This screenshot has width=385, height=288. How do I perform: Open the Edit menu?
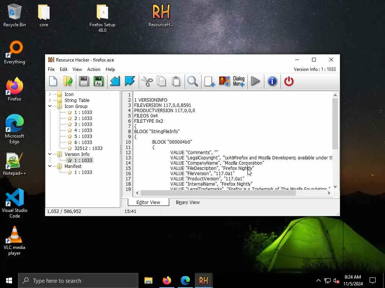coord(63,69)
